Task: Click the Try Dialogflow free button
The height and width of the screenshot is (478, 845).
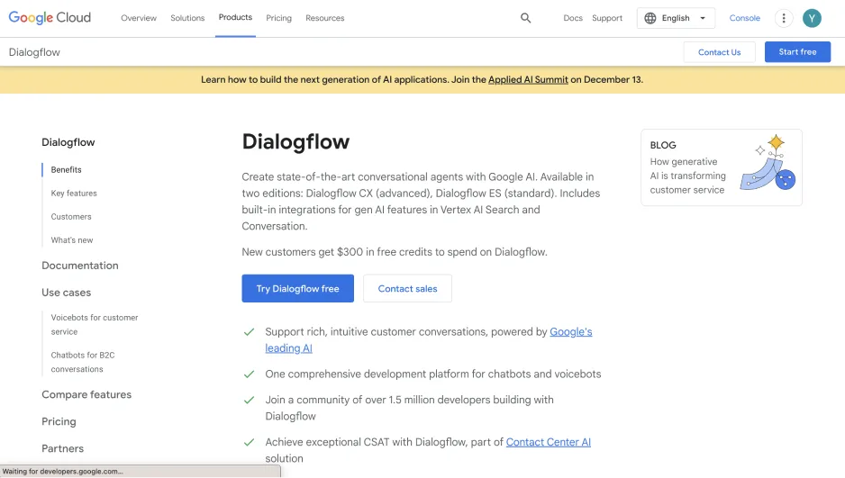Action: [x=297, y=289]
